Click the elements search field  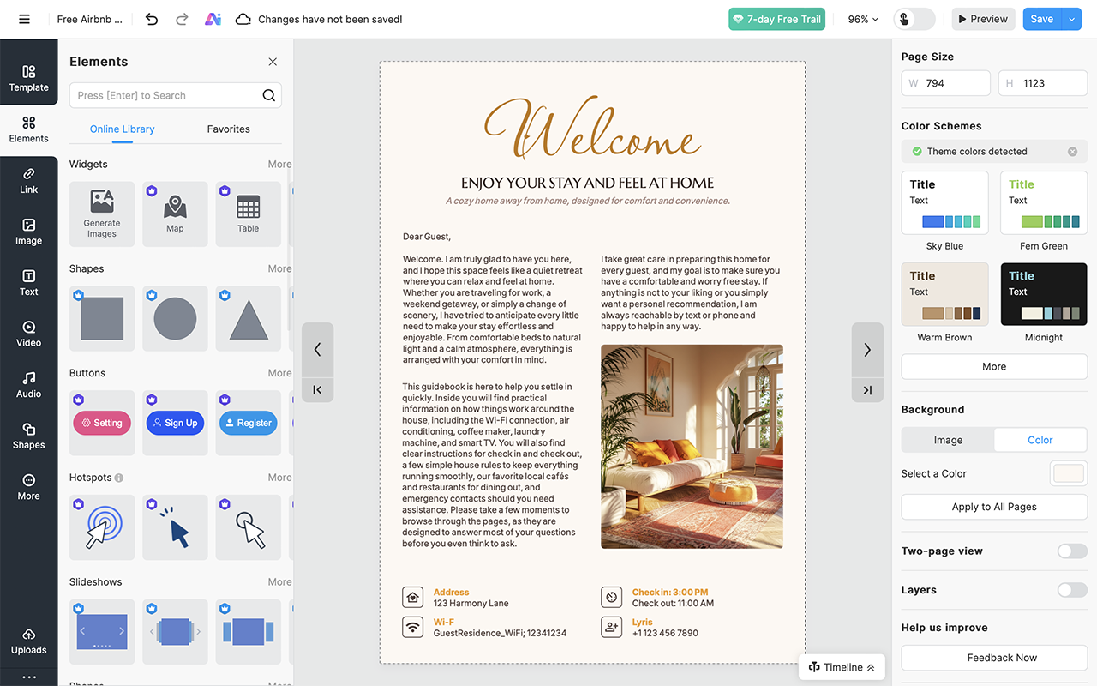coord(176,95)
